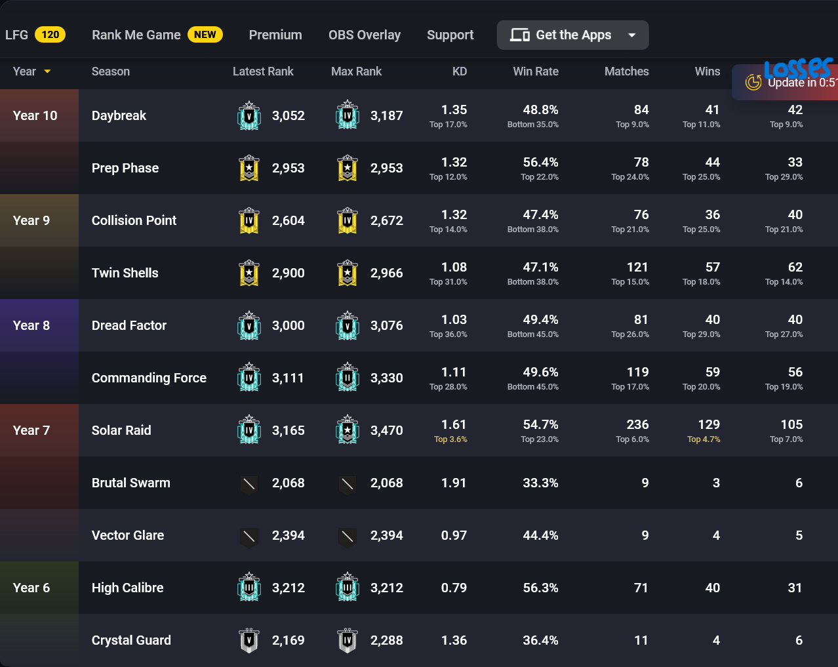Click Dread Factor max rank emblem
The image size is (838, 667).
348,325
